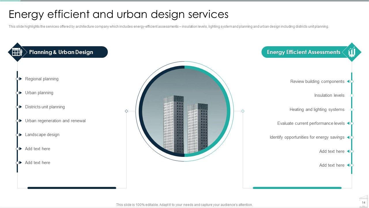Screen dimensions: 369x208
Task: Click the small diamond connector right of circle
Action: pos(243,111)
